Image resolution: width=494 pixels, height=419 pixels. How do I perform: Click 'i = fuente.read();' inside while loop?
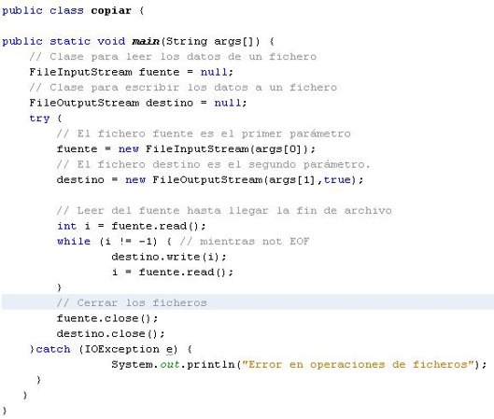(x=173, y=272)
